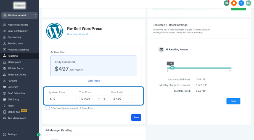Click the Settings gear in the sidebar
The width and height of the screenshot is (254, 140).
coord(5,135)
